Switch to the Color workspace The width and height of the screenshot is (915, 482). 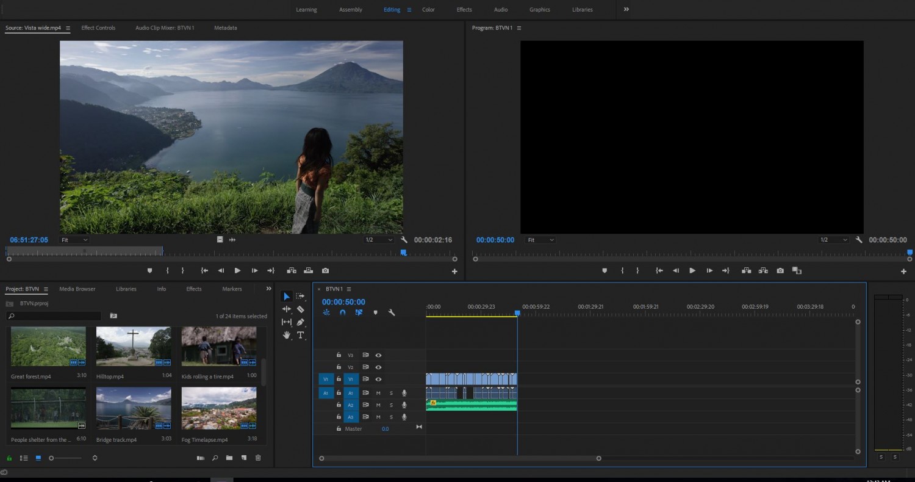click(428, 10)
